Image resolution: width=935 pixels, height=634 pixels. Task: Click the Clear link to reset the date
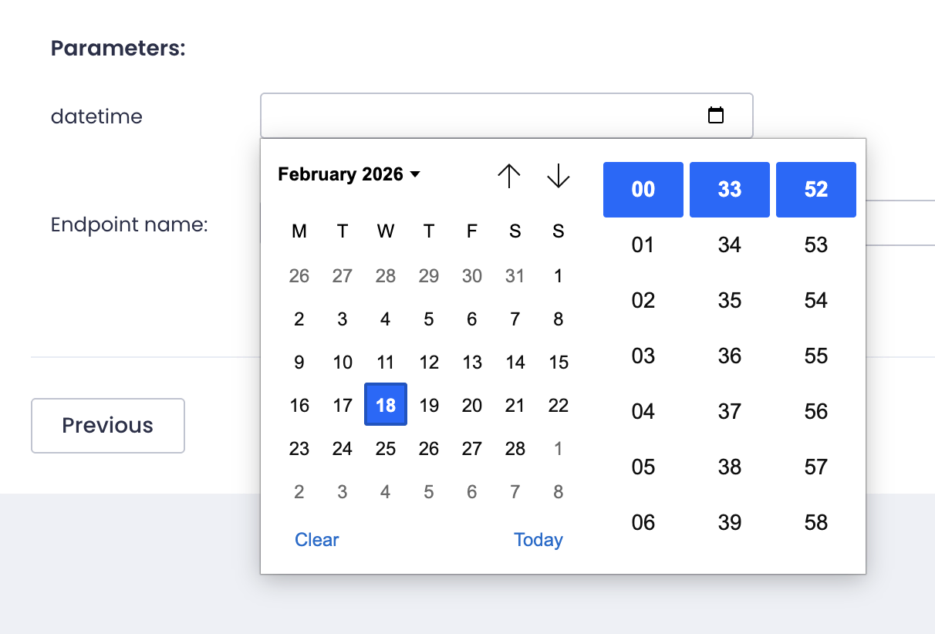pos(316,540)
